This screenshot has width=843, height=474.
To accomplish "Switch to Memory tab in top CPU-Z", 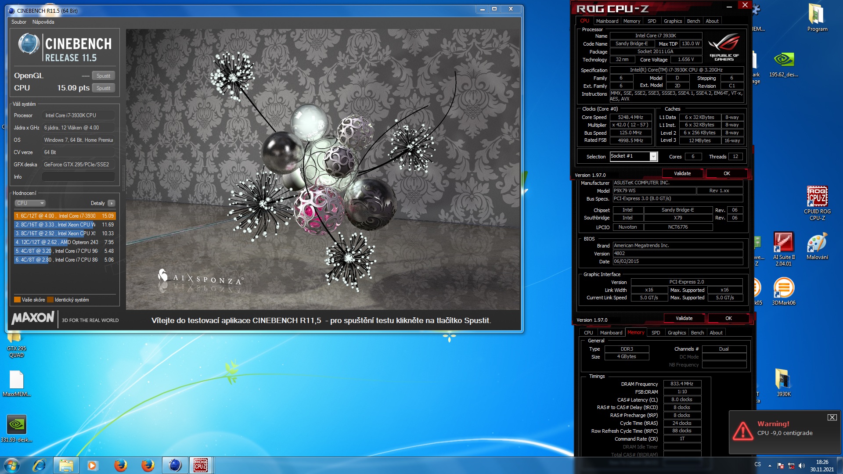I will [632, 21].
